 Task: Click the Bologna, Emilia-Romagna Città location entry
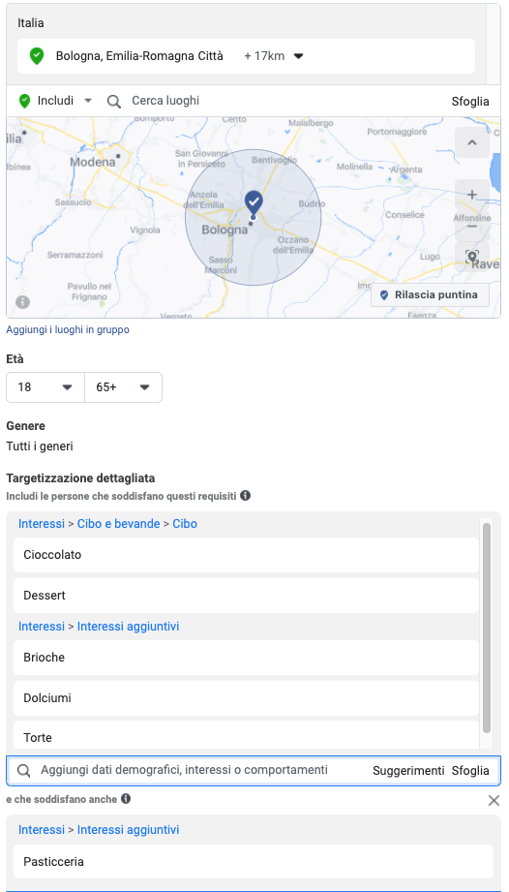click(x=246, y=56)
